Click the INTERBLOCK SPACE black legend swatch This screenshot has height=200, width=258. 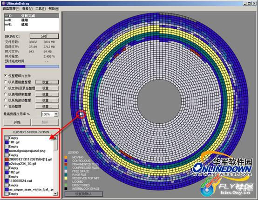point(66,189)
